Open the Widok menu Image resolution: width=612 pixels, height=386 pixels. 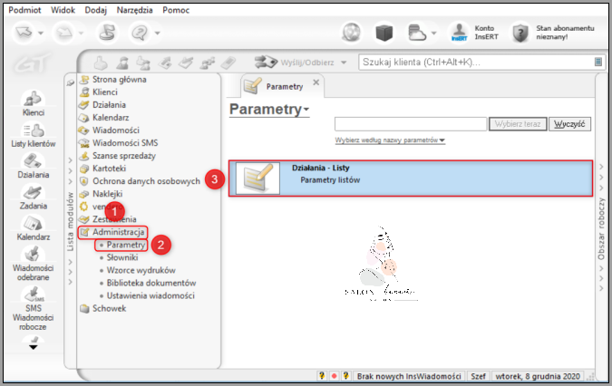(63, 10)
